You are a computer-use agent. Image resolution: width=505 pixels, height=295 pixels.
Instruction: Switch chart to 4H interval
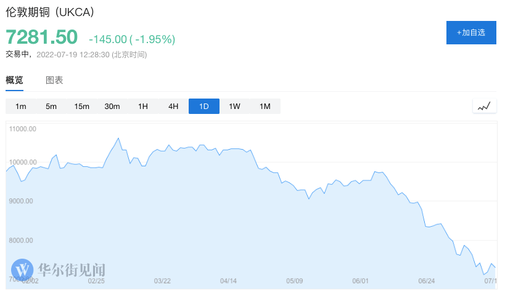pos(173,107)
